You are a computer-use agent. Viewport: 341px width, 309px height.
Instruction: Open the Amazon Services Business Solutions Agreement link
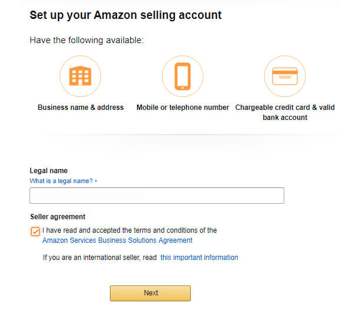coord(118,240)
